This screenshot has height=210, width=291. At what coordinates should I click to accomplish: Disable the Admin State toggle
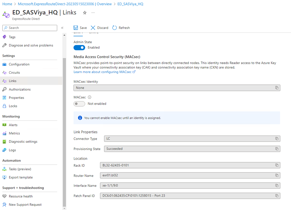pyautogui.click(x=79, y=47)
